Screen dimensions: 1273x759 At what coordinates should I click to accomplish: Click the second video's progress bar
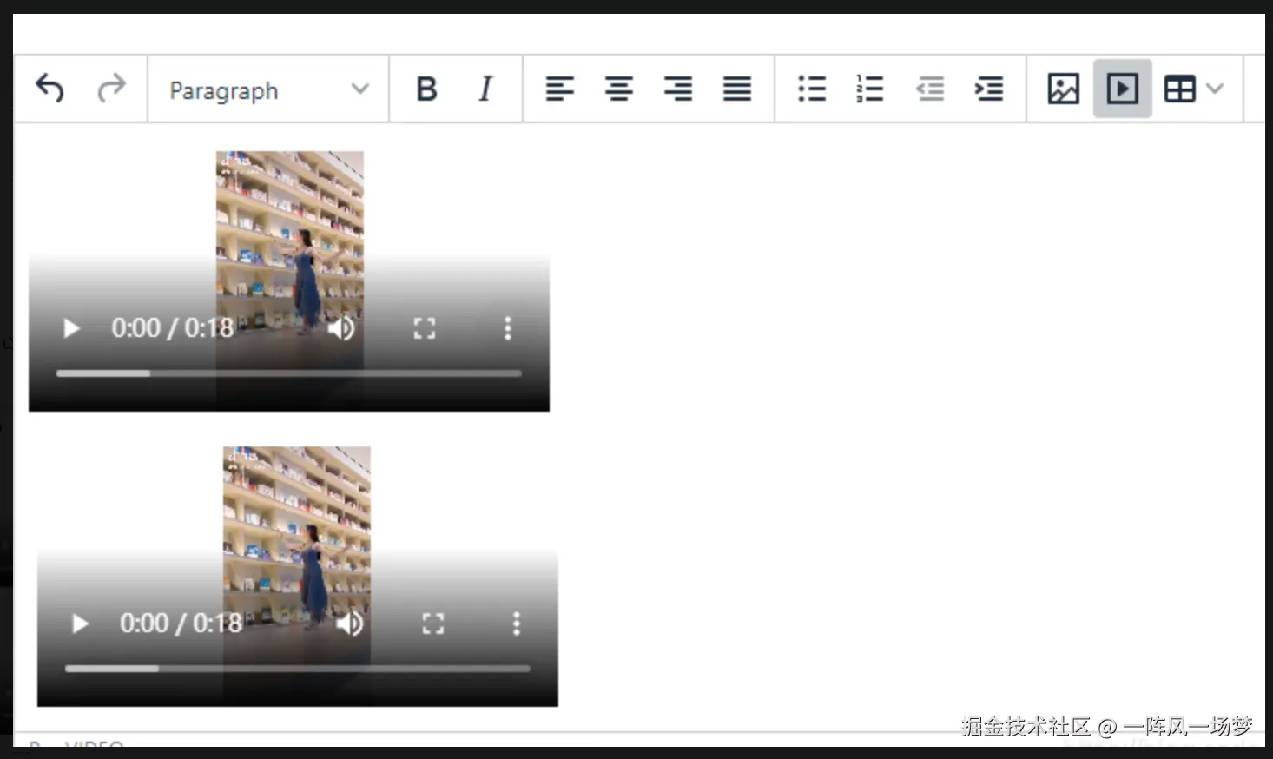click(298, 669)
